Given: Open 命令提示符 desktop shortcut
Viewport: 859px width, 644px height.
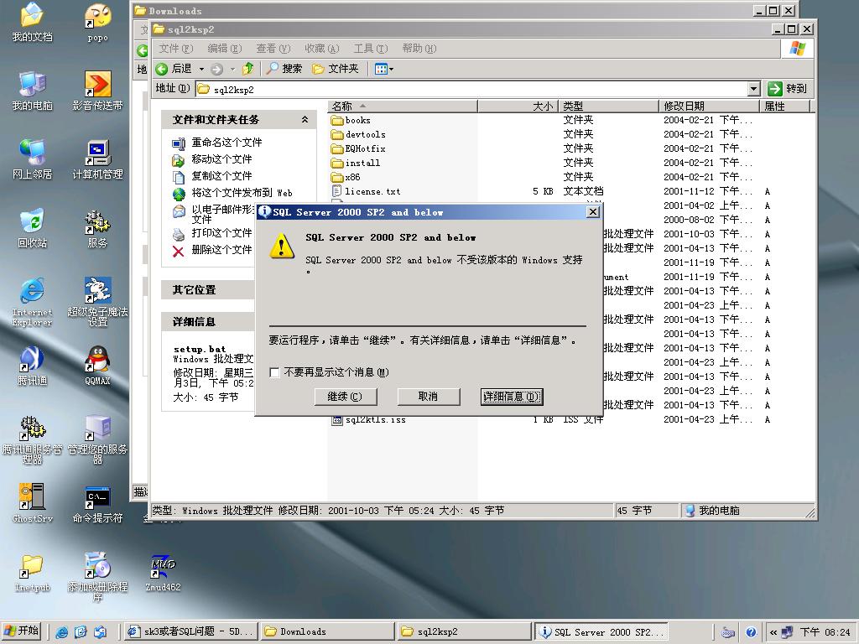Looking at the screenshot, I should 97,503.
